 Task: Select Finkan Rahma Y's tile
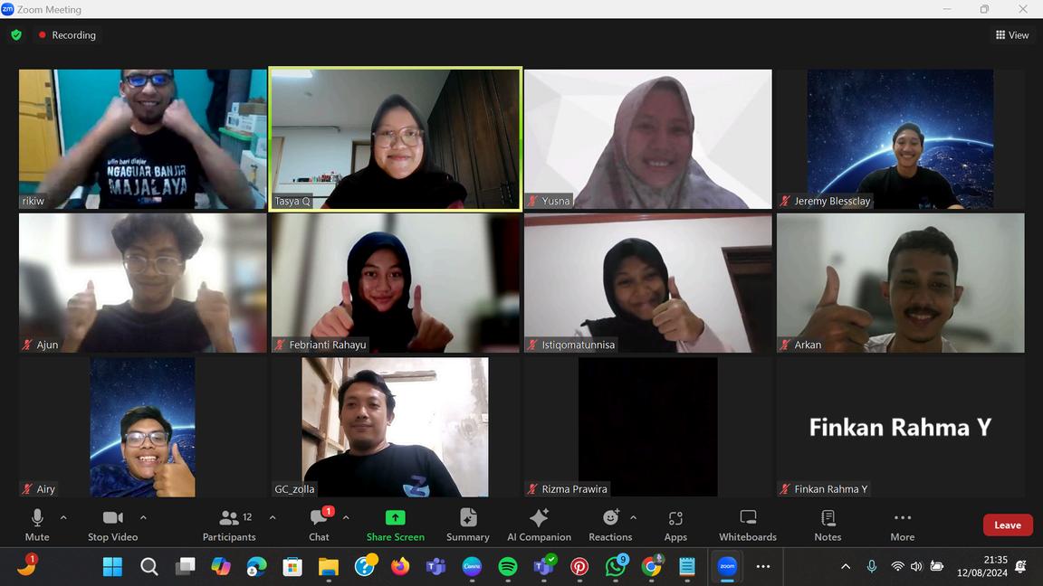pyautogui.click(x=901, y=427)
